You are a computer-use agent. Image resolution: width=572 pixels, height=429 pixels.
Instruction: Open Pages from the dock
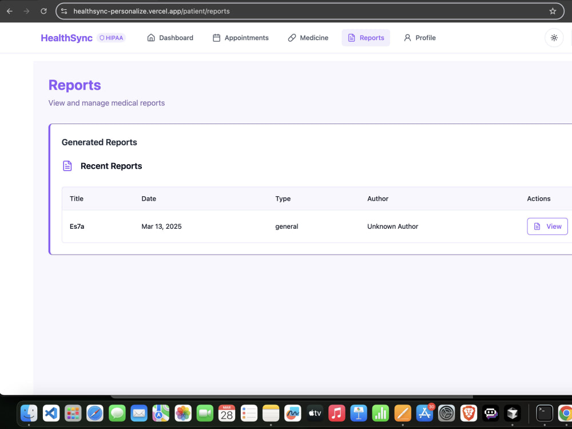pos(403,414)
